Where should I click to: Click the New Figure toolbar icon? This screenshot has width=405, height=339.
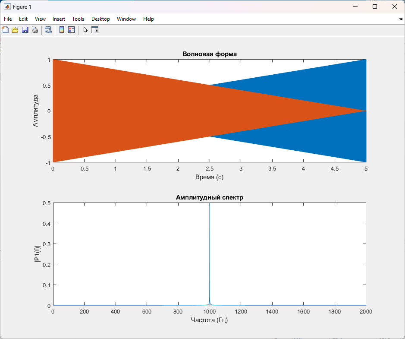click(x=5, y=30)
